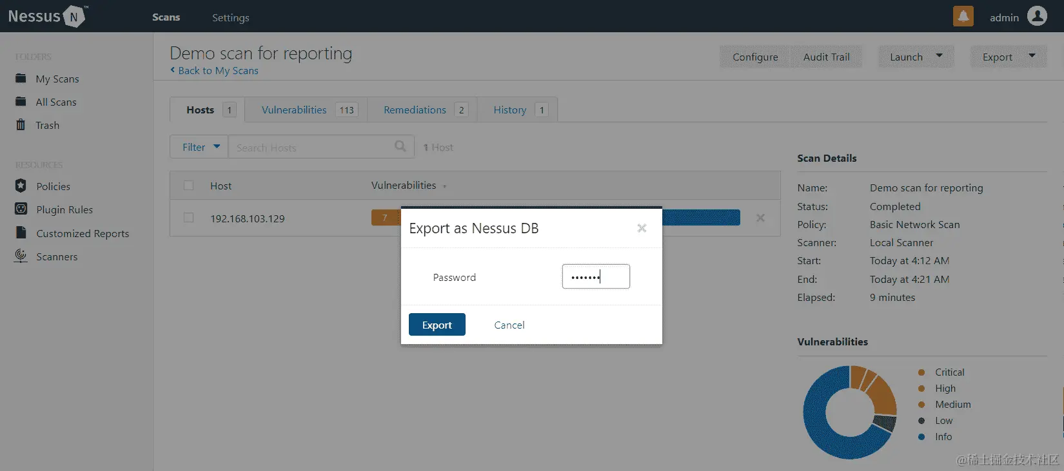This screenshot has width=1064, height=471.
Task: Click the High legend dot
Action: (x=921, y=389)
